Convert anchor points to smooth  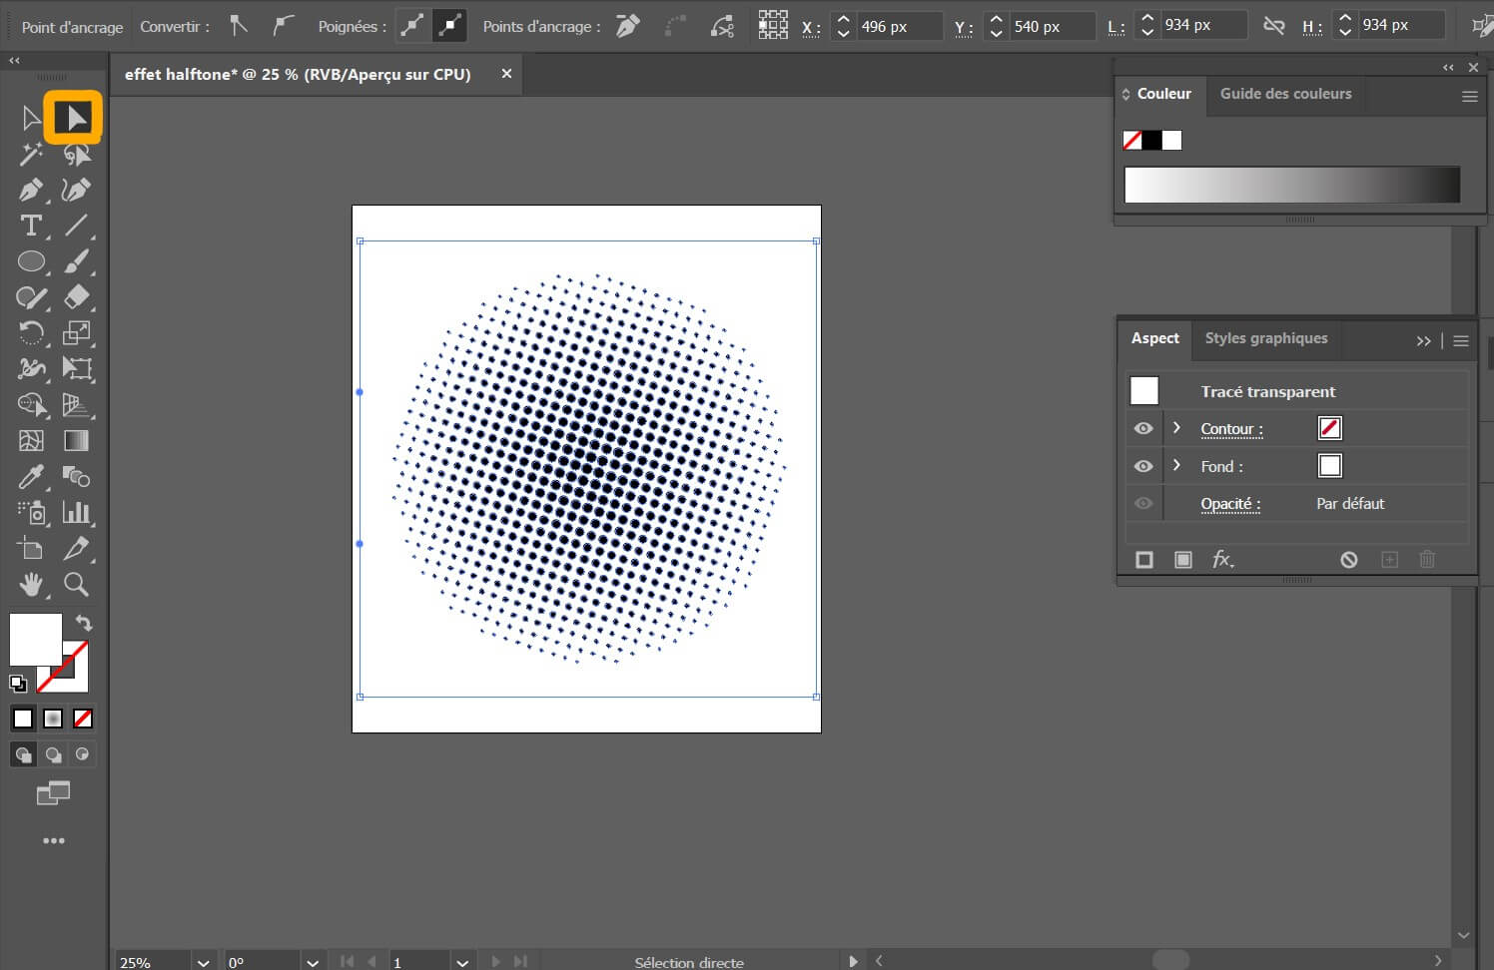(285, 26)
